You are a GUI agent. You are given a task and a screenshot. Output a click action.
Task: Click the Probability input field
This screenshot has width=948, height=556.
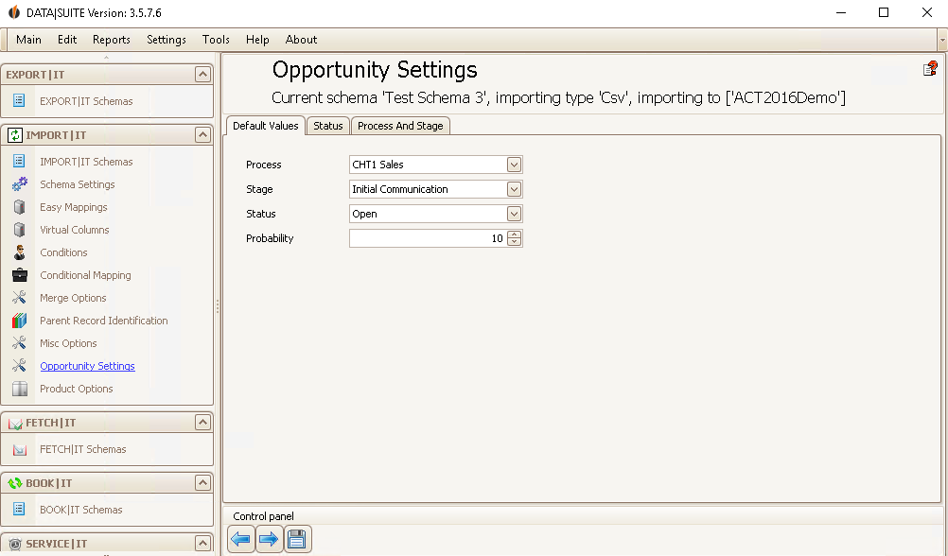(428, 238)
